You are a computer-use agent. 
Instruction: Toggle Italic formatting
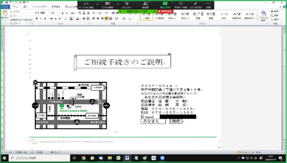pyautogui.click(x=41, y=18)
